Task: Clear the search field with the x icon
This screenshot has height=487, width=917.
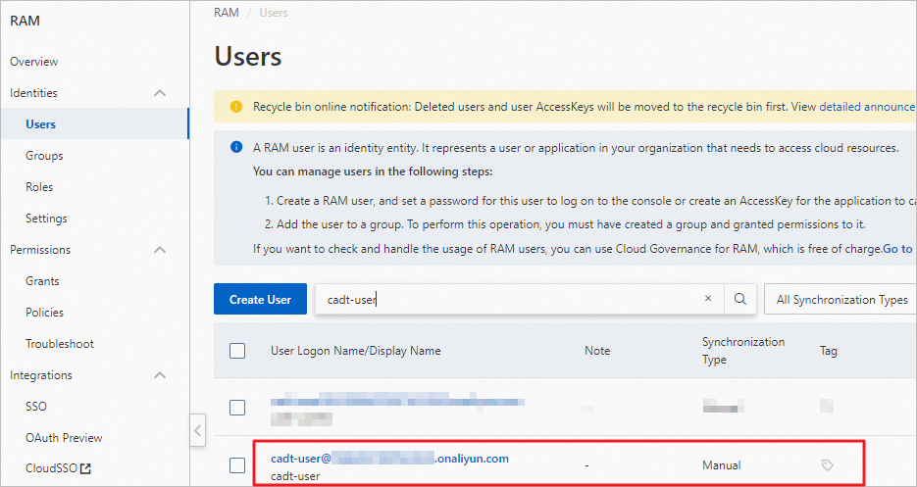Action: click(708, 299)
